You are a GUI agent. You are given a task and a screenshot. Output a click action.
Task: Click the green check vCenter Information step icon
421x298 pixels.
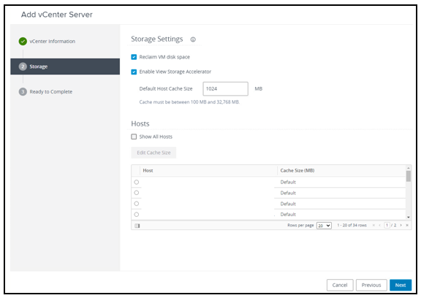coord(23,42)
